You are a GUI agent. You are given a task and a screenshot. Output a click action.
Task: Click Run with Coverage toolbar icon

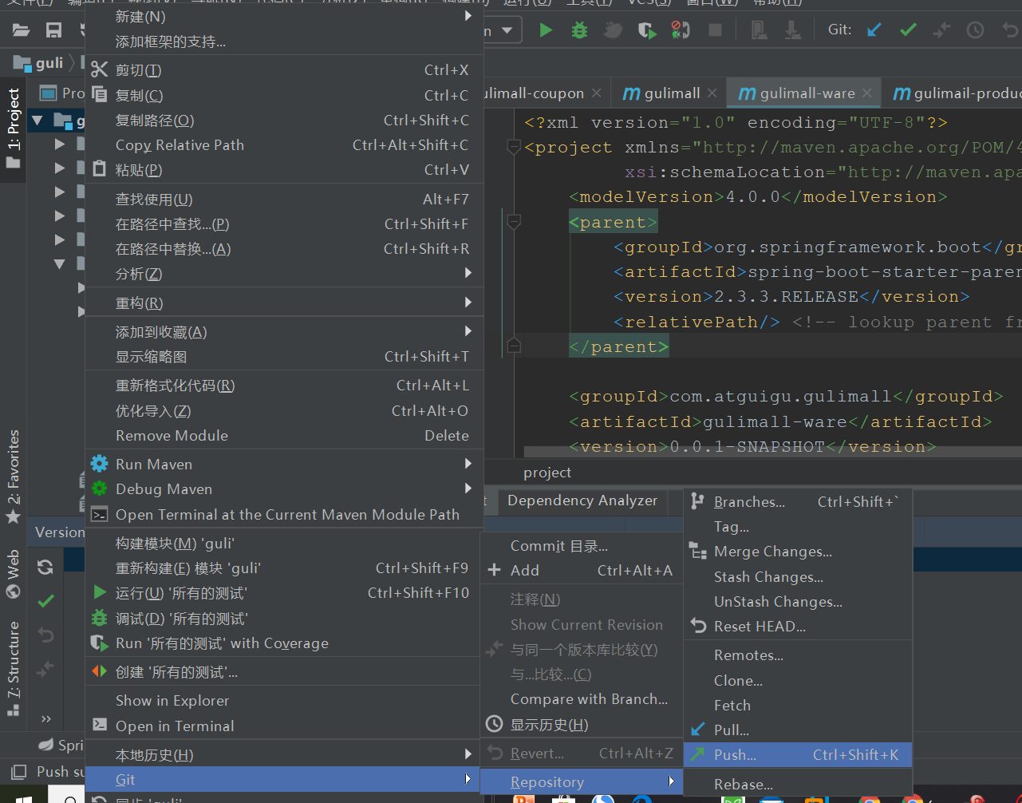click(x=646, y=30)
